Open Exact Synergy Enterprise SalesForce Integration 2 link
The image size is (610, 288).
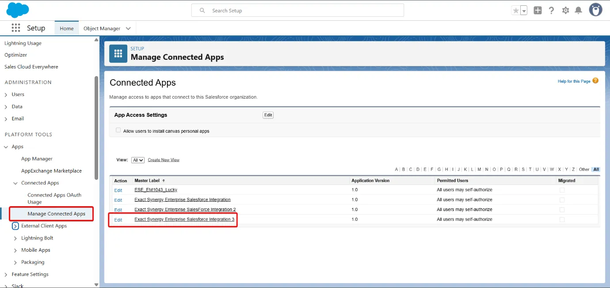pyautogui.click(x=185, y=210)
